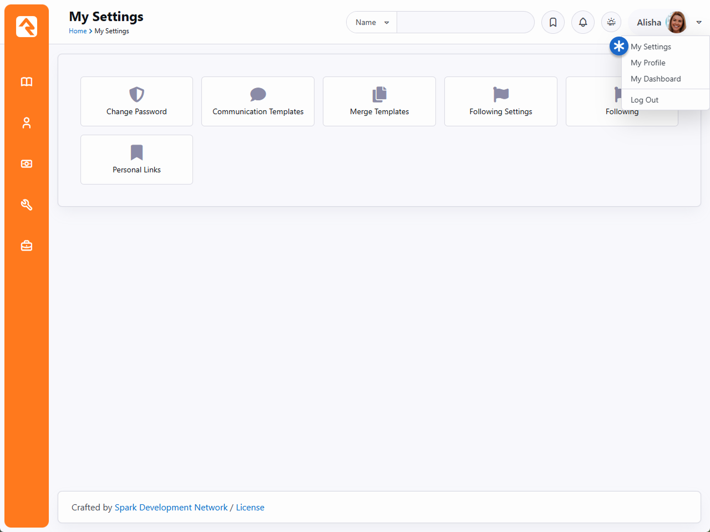The image size is (710, 532).
Task: Open the Spark Development Network link
Action: coord(171,508)
